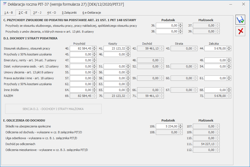Click the red X cancel icon

tap(240, 31)
